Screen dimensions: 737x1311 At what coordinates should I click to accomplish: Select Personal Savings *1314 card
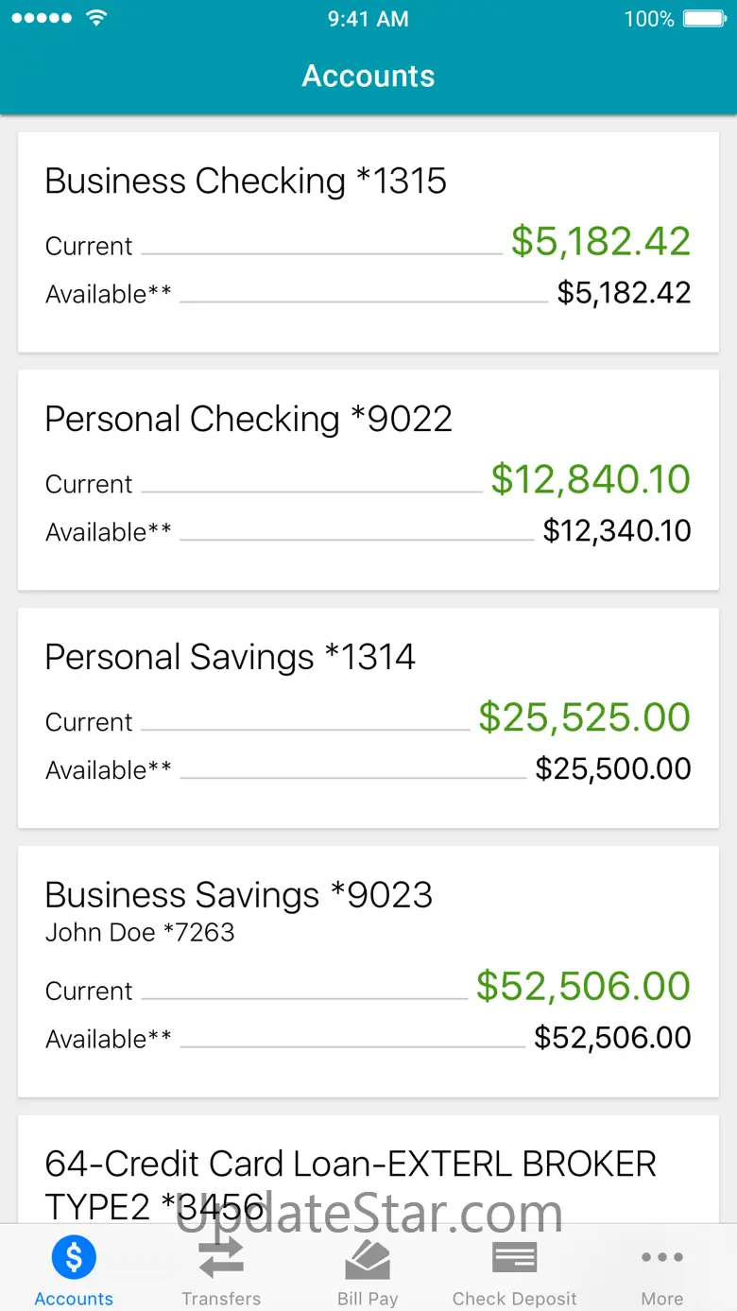coord(368,718)
